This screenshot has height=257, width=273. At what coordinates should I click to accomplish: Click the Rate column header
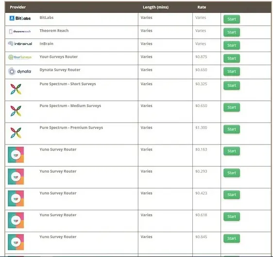tap(202, 7)
